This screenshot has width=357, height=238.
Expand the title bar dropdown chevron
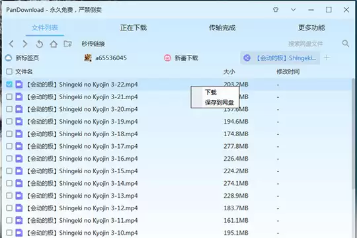point(294,10)
